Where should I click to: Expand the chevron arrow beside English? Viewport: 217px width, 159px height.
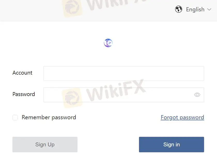(x=209, y=10)
